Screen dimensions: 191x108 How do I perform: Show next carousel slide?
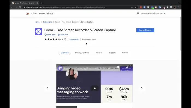[x=142, y=88]
